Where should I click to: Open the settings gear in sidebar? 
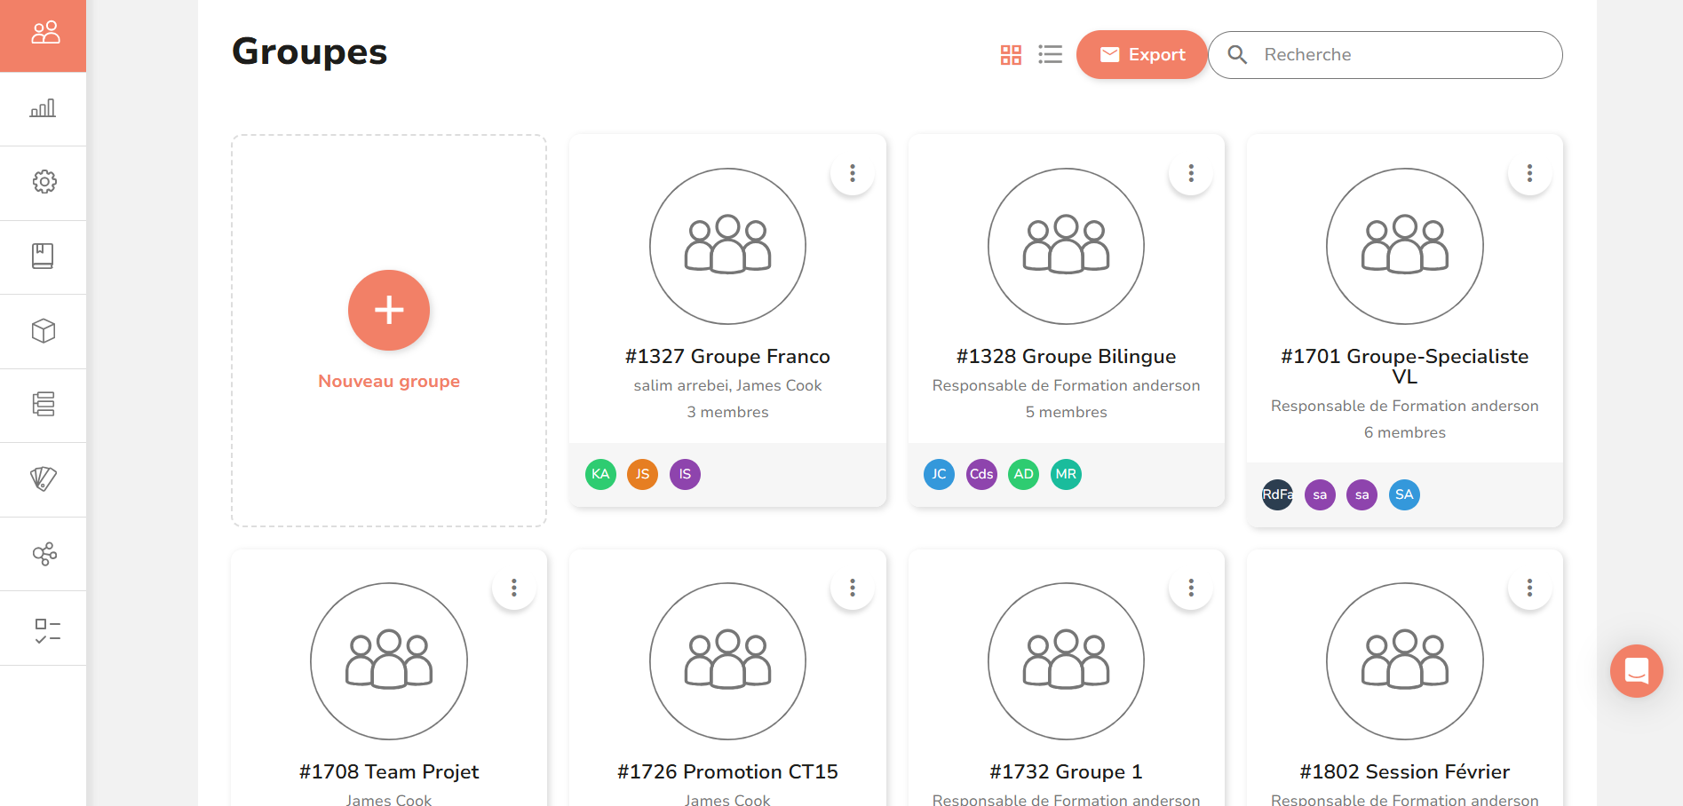coord(43,182)
